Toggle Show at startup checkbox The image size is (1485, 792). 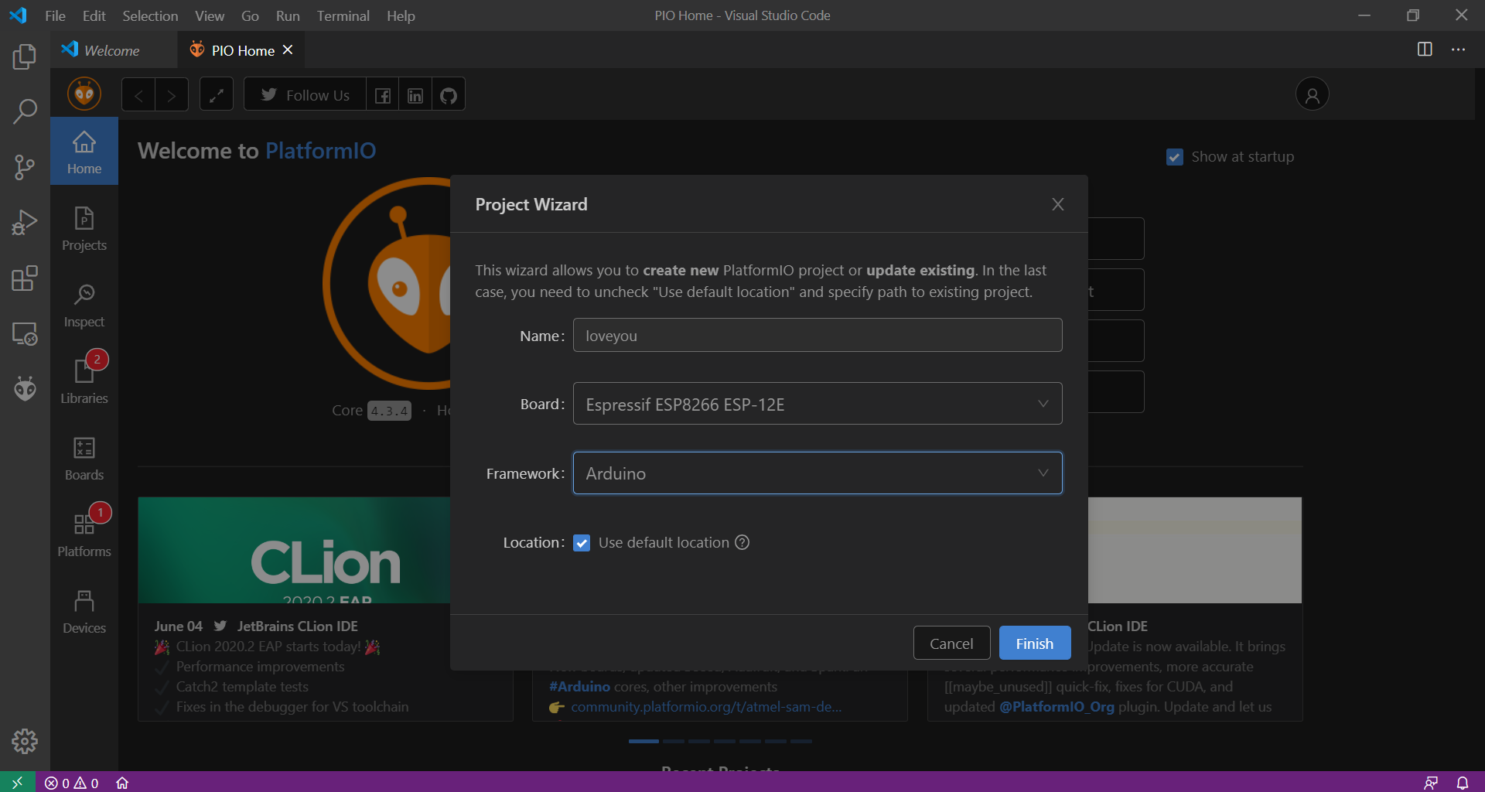click(x=1174, y=157)
